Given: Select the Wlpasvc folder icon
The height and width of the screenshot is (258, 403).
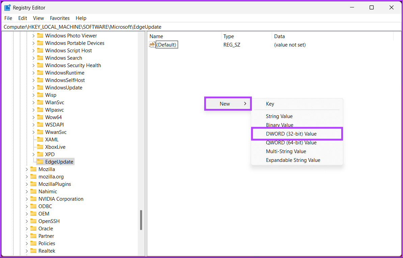Looking at the screenshot, I should tap(40, 110).
